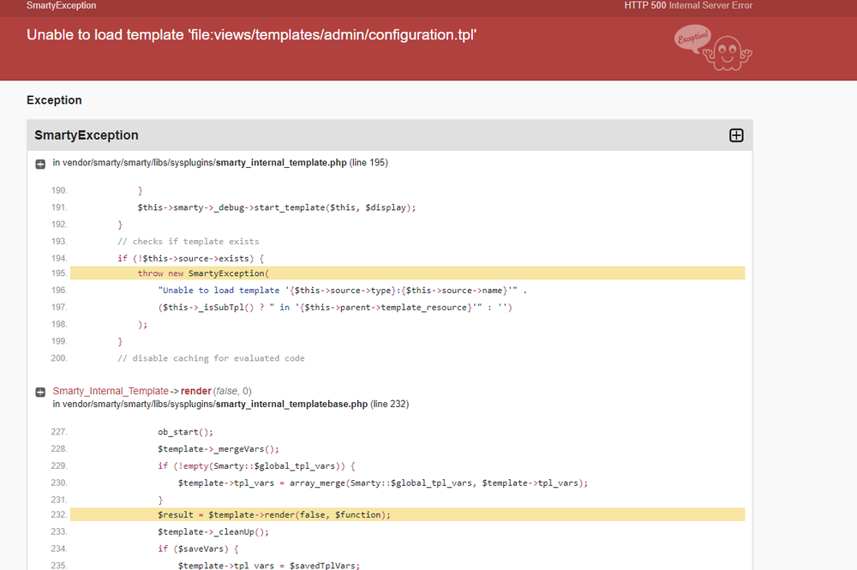Image resolution: width=857 pixels, height=570 pixels.
Task: Select highlighted line 195 throw new SmartyException
Action: (x=407, y=273)
